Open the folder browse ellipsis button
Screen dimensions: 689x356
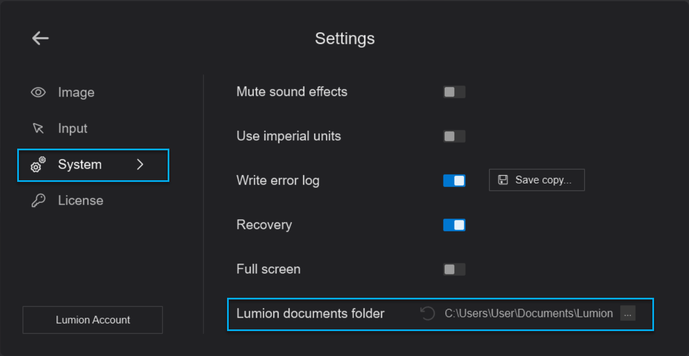627,313
